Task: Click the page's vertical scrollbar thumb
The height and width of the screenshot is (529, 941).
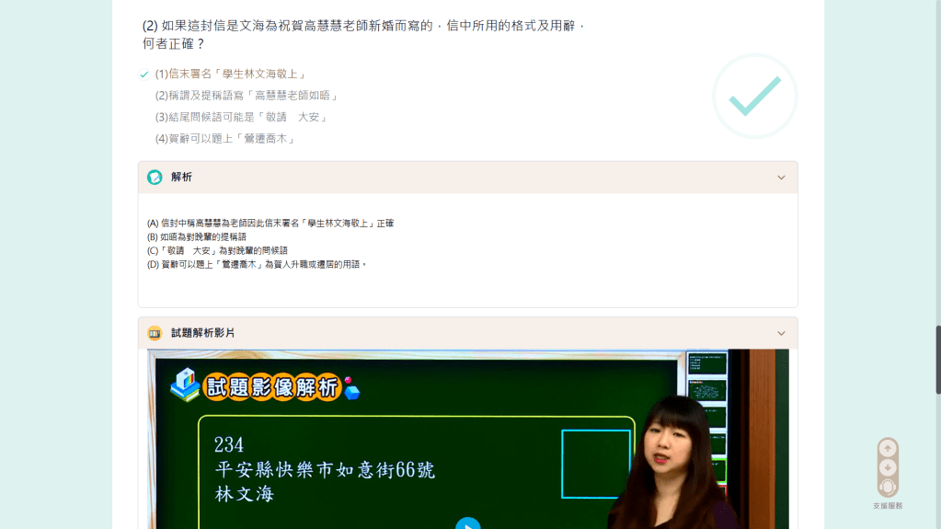Action: pyautogui.click(x=937, y=359)
